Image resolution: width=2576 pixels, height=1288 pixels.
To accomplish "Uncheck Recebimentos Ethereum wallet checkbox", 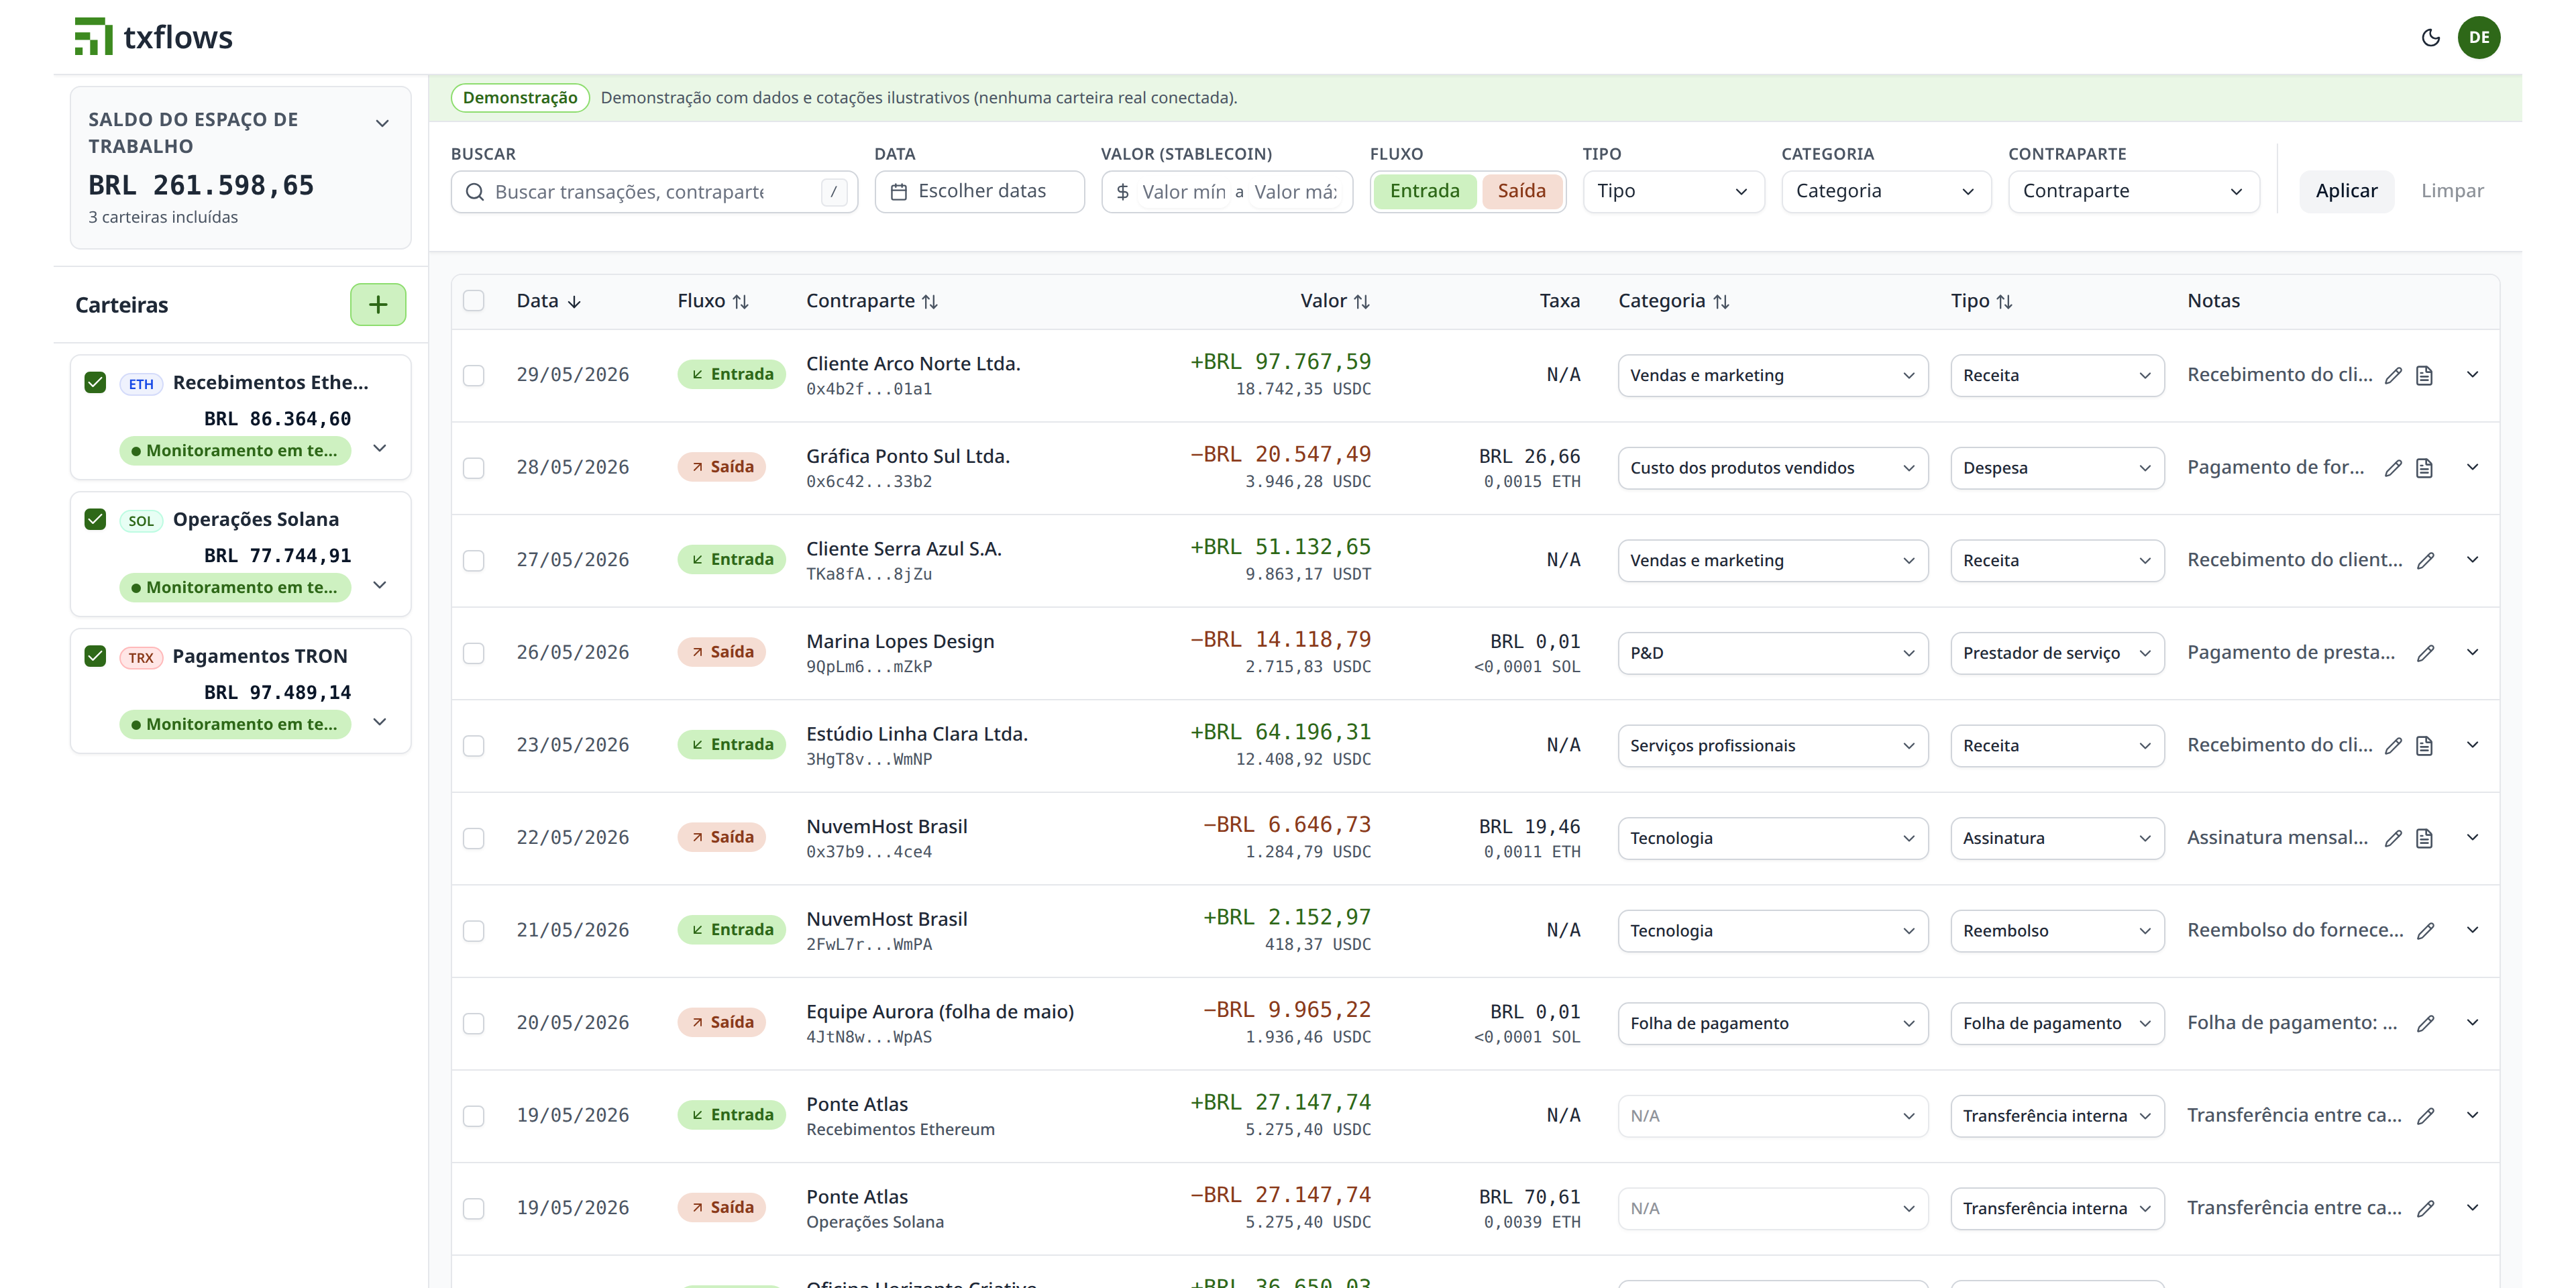I will point(95,382).
